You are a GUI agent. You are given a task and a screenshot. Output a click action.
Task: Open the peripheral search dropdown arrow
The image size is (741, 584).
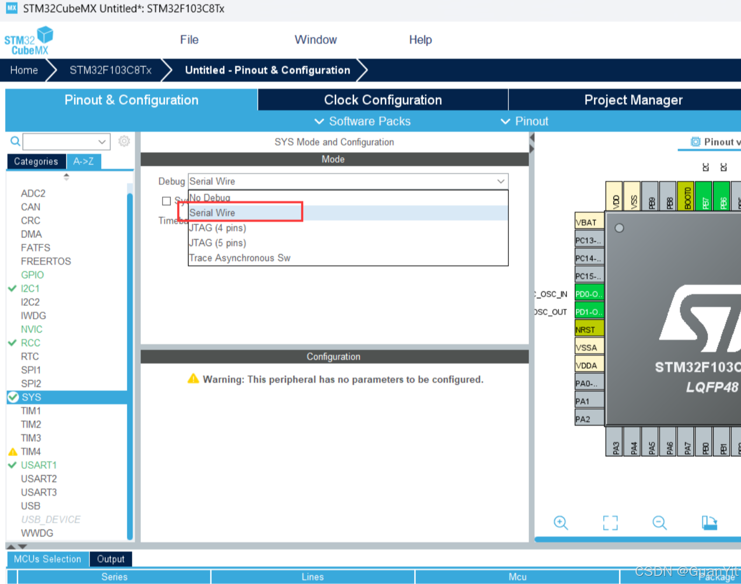(x=102, y=141)
